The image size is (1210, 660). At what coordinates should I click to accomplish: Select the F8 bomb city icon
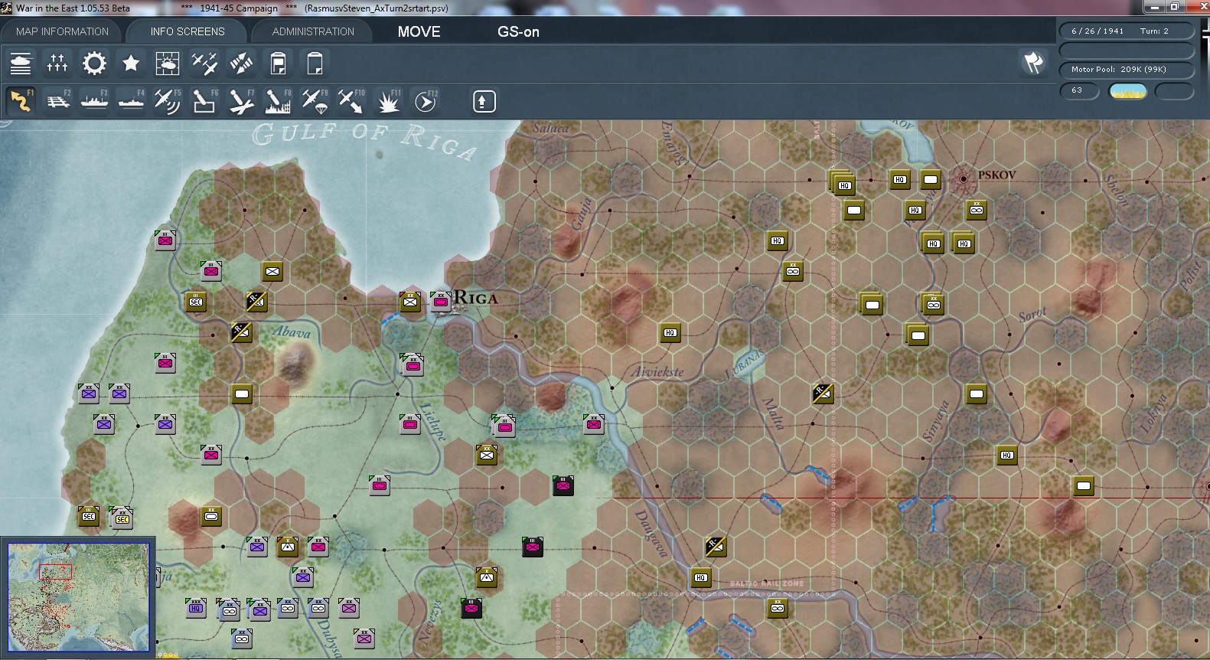[x=278, y=101]
